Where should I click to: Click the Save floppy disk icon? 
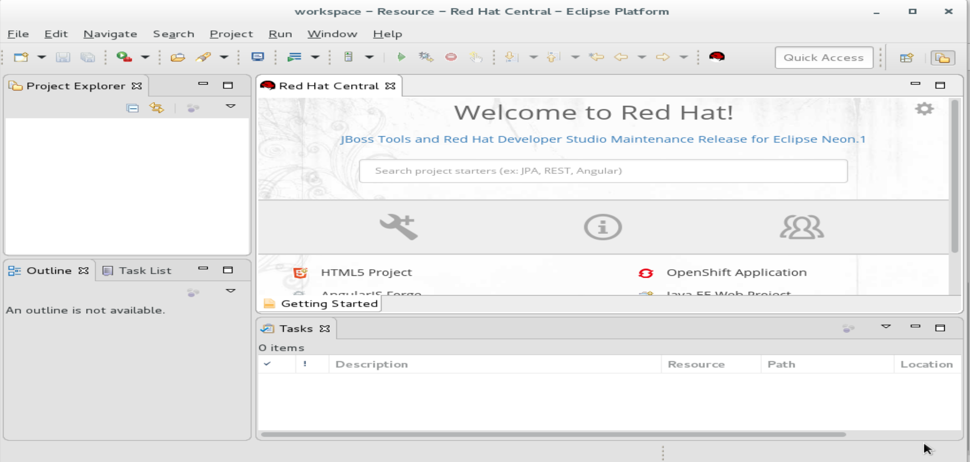point(63,57)
